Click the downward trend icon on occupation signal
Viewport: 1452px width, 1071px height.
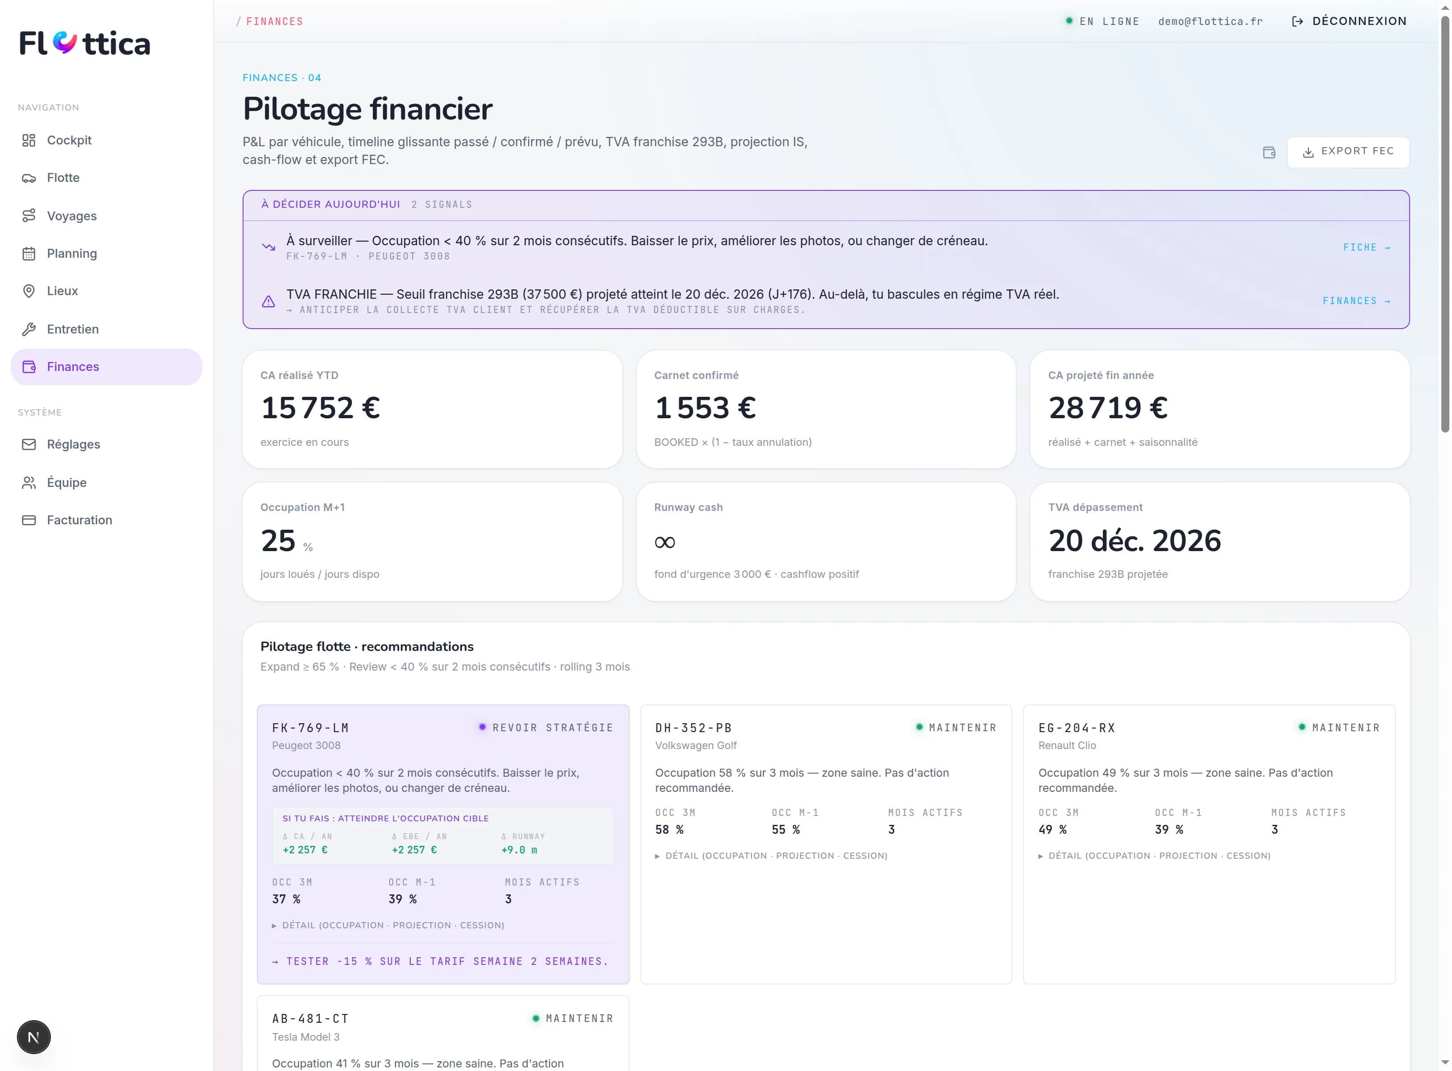(x=268, y=247)
